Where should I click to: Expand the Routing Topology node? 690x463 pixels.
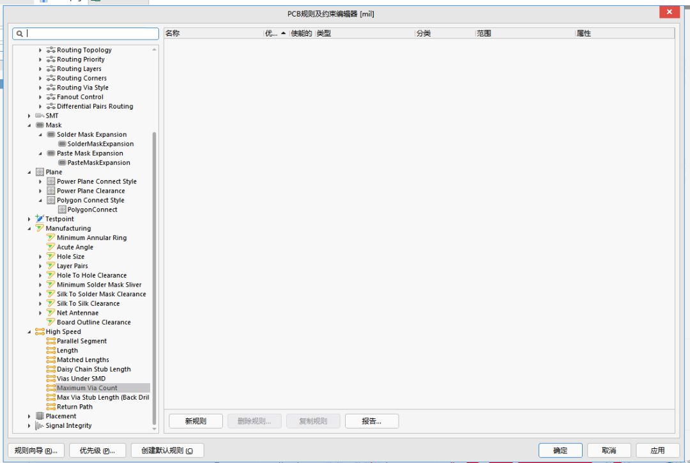click(40, 50)
